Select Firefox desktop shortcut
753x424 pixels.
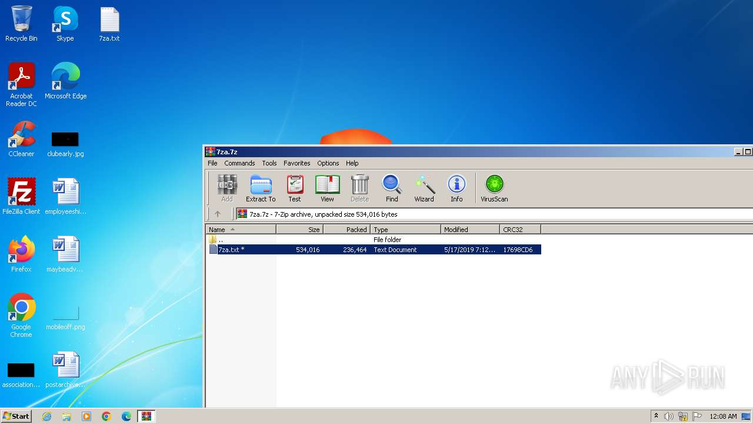coord(21,254)
